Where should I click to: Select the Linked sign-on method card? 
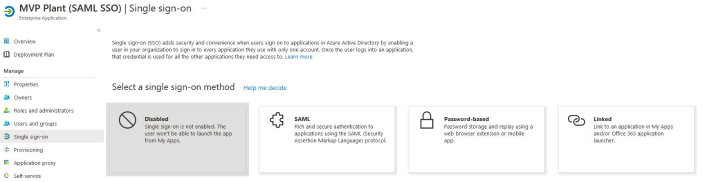point(626,139)
